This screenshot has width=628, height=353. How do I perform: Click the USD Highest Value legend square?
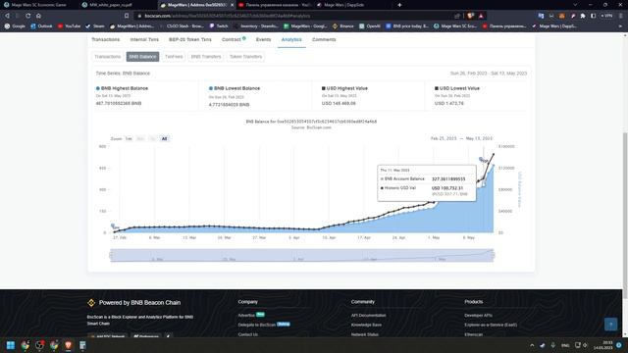click(324, 88)
